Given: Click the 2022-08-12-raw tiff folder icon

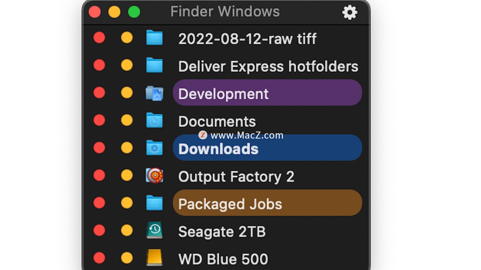Looking at the screenshot, I should [154, 38].
